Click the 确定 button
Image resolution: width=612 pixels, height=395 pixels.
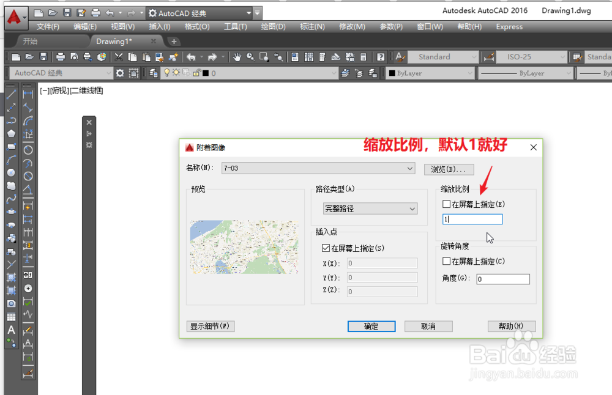371,326
